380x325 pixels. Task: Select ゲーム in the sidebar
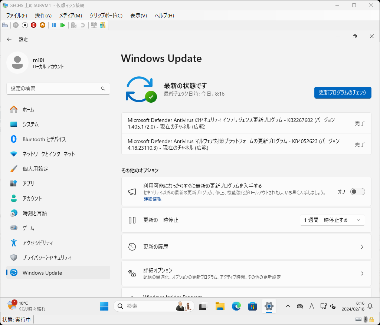click(x=58, y=228)
